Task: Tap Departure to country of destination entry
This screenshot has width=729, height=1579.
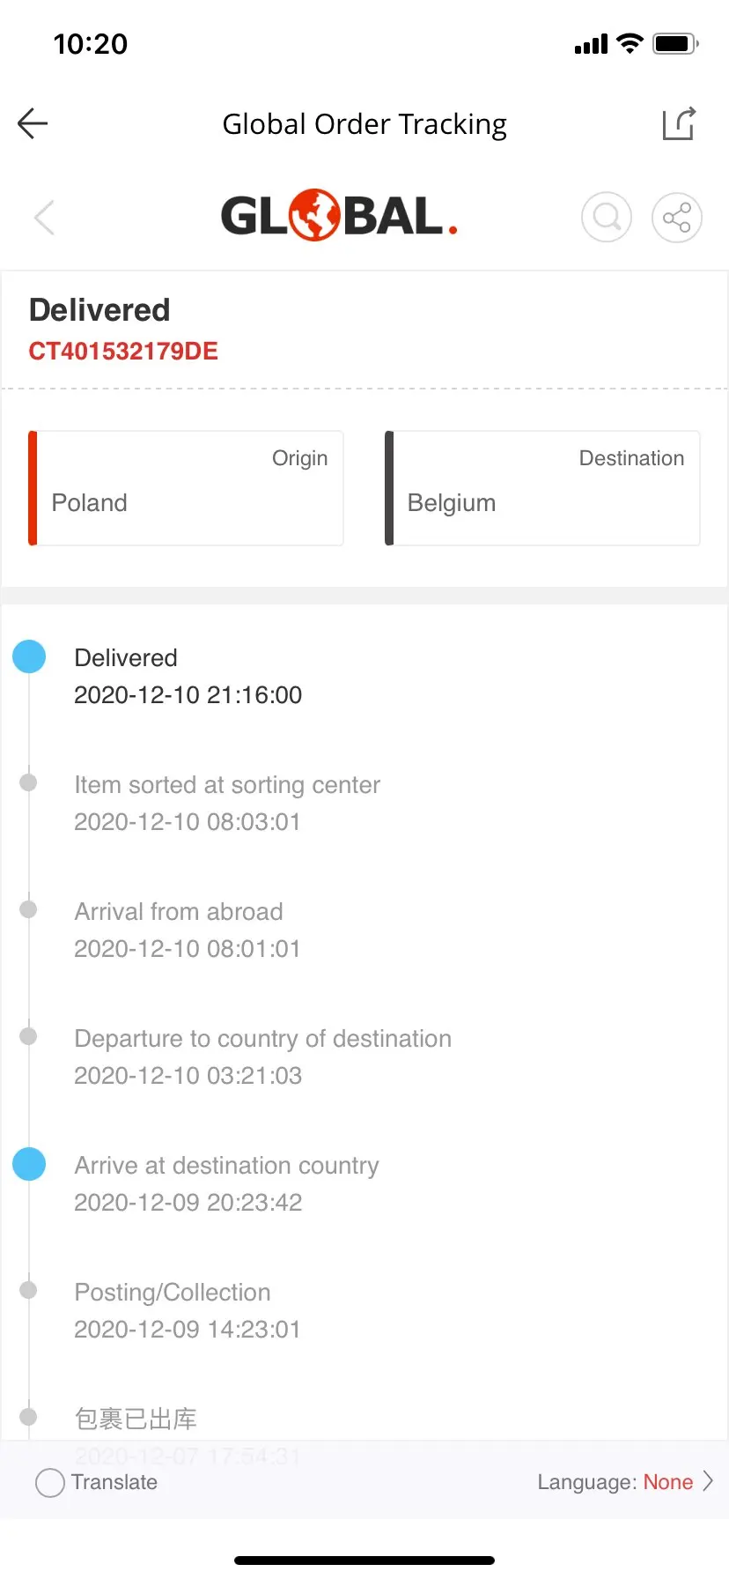Action: (262, 1056)
